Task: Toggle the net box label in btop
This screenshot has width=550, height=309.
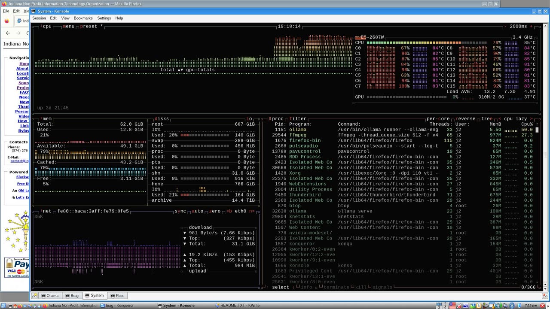Action: pos(46,211)
